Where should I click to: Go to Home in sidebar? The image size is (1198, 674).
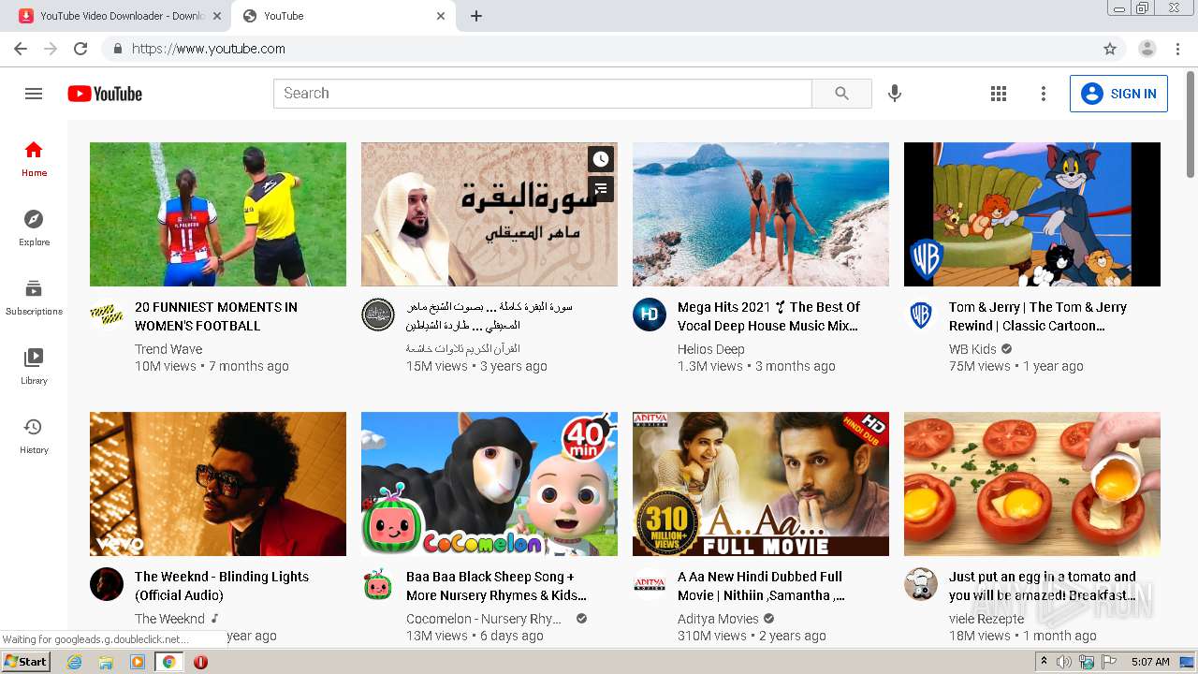tap(34, 158)
